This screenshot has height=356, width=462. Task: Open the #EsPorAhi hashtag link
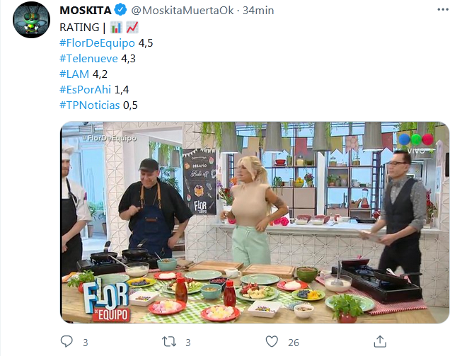point(85,90)
